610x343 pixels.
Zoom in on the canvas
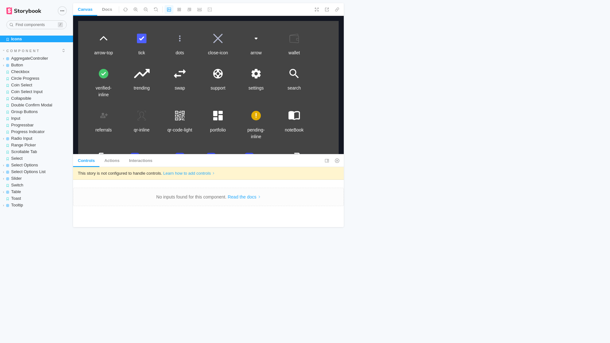pyautogui.click(x=136, y=10)
